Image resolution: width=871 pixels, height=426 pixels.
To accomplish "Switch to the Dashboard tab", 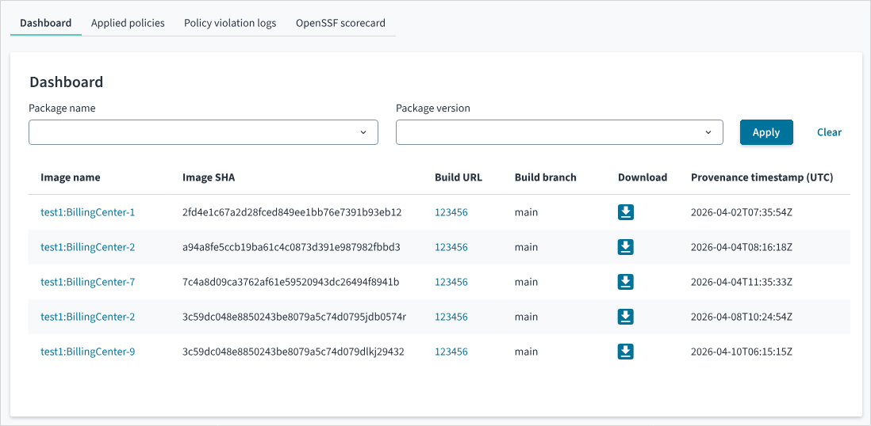I will pos(45,23).
